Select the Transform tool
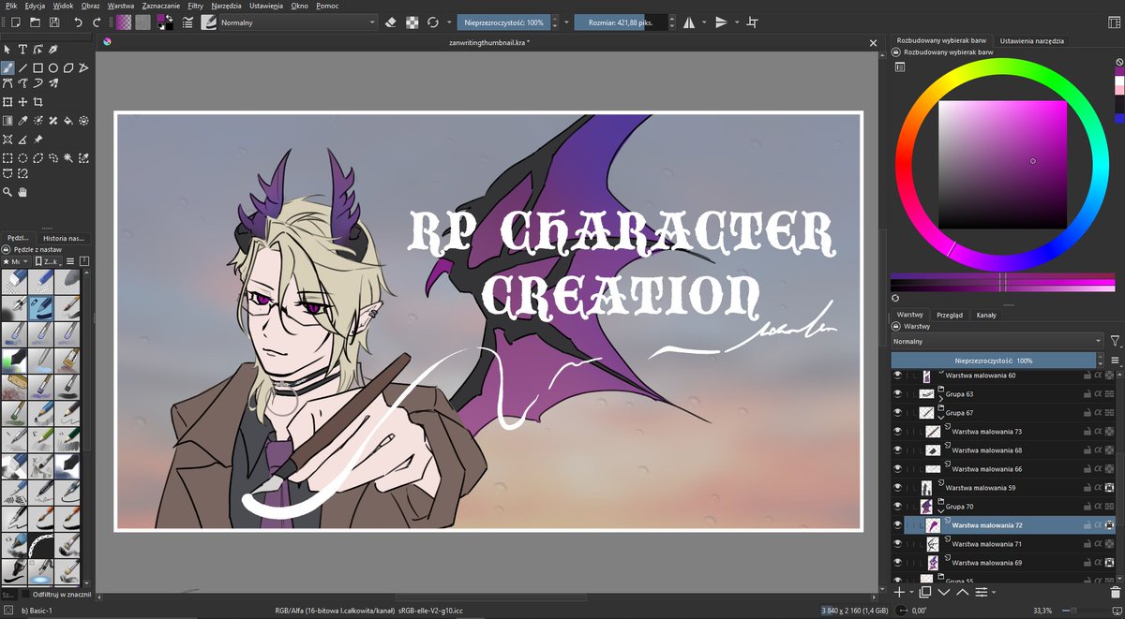The image size is (1125, 619). [x=7, y=102]
